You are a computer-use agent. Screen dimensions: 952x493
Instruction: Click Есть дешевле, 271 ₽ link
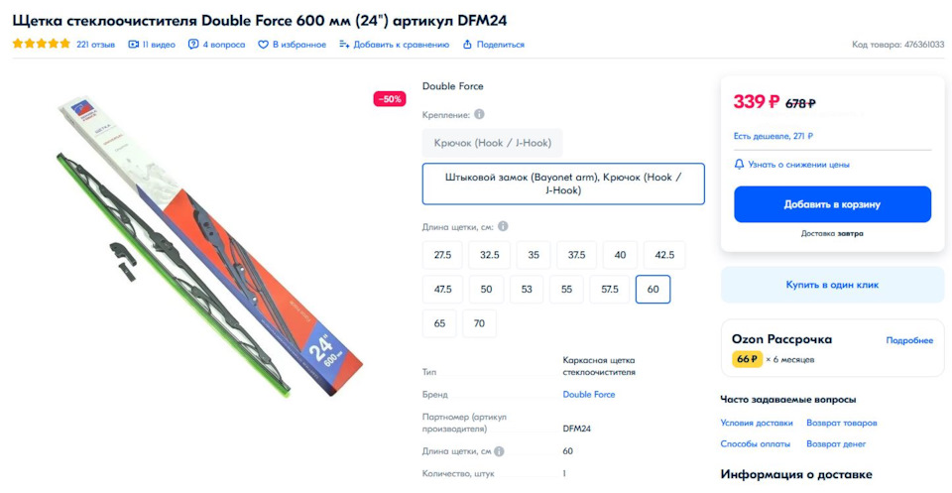[773, 137]
